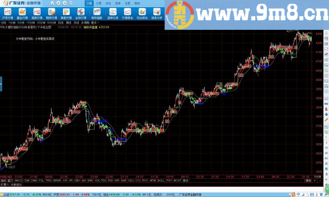Select the MACD indicator button
Viewport: 329px width, 197px height.
coord(19,181)
